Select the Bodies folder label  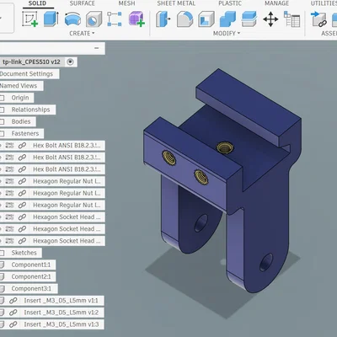click(x=21, y=121)
